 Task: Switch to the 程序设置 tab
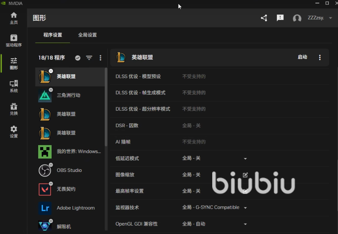click(52, 35)
